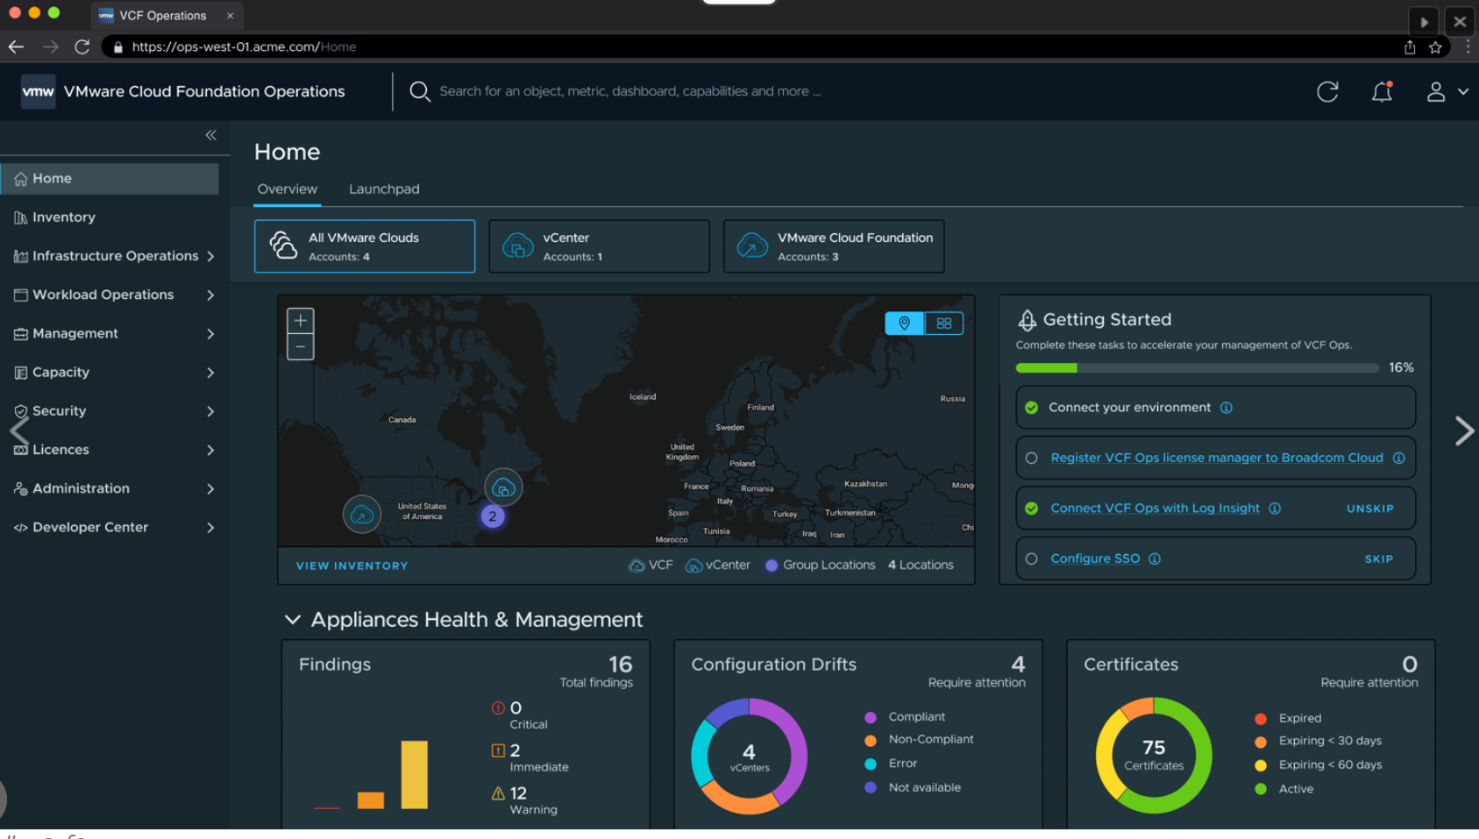Mark Configure SSO task as complete
This screenshot has height=839, width=1479.
pyautogui.click(x=1031, y=558)
